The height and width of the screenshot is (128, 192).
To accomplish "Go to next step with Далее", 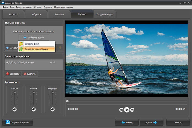I will point(152,122).
